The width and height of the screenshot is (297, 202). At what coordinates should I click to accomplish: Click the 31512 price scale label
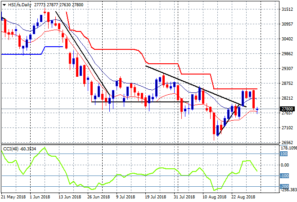[x=287, y=9]
